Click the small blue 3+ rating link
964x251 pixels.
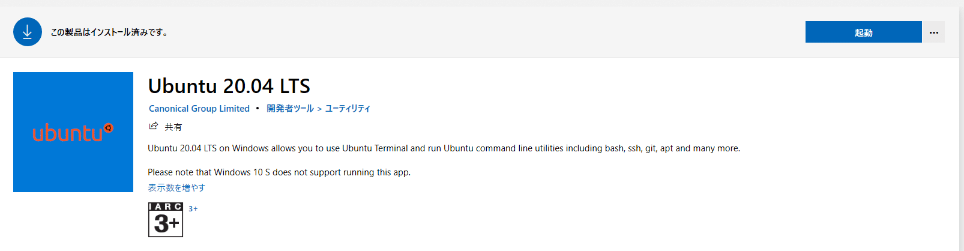tap(193, 209)
